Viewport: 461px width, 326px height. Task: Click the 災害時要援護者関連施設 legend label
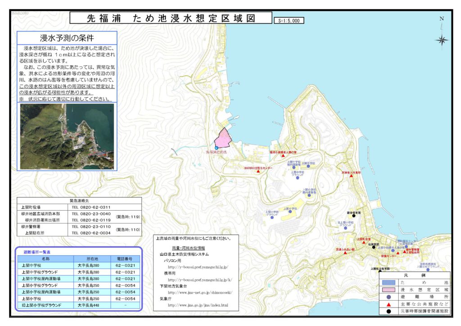(x=425, y=311)
